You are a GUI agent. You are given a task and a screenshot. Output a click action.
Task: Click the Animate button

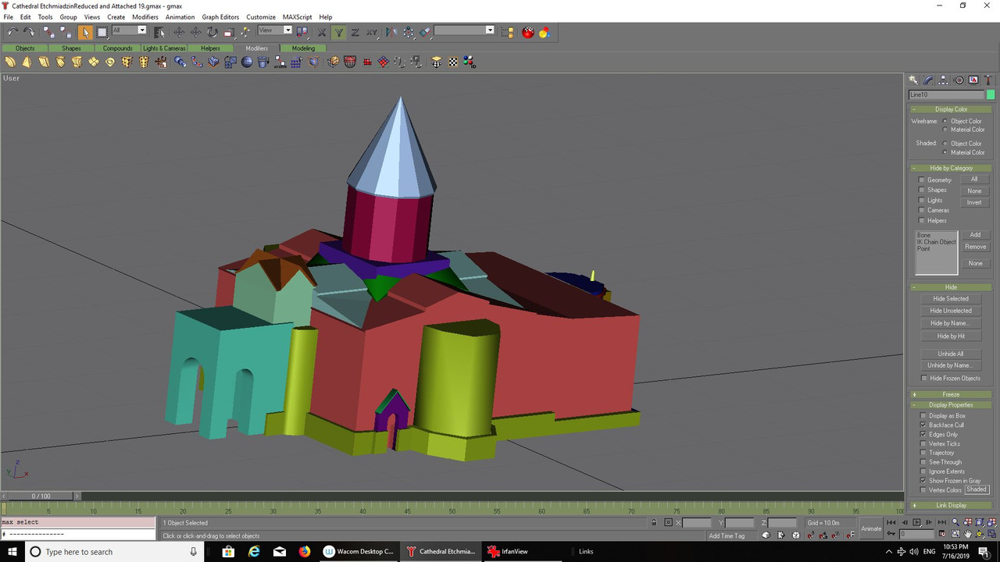[871, 528]
